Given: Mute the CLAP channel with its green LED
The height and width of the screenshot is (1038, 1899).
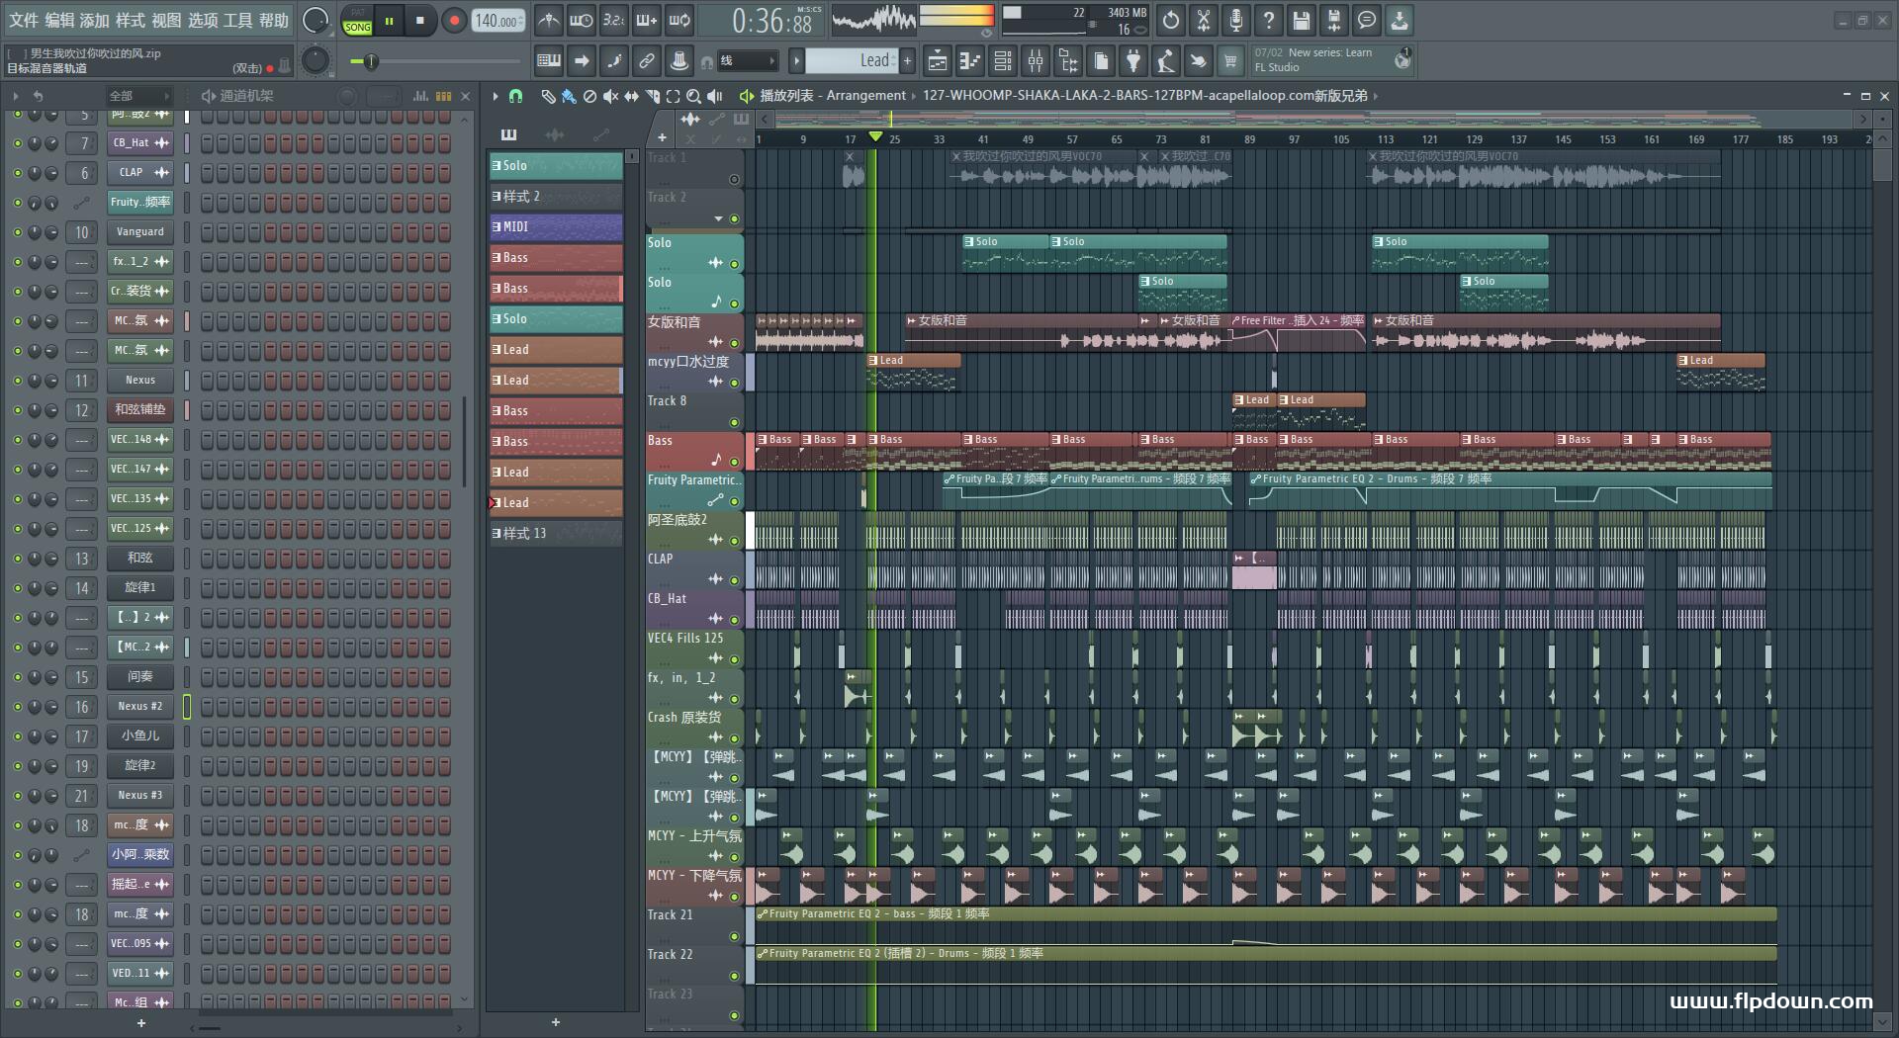Looking at the screenshot, I should coord(17,173).
